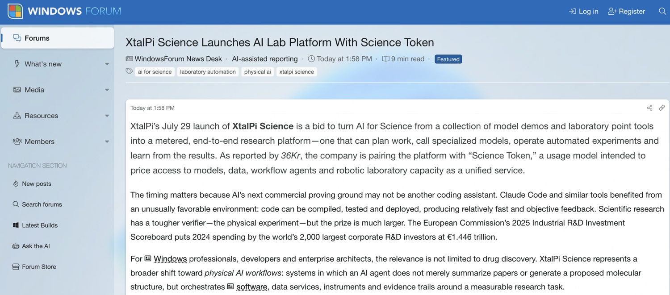
Task: Click the Register link
Action: click(627, 11)
